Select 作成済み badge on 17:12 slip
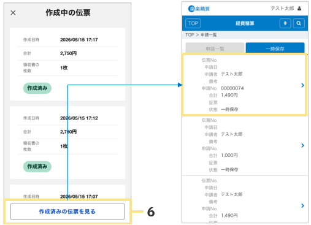 (37, 167)
